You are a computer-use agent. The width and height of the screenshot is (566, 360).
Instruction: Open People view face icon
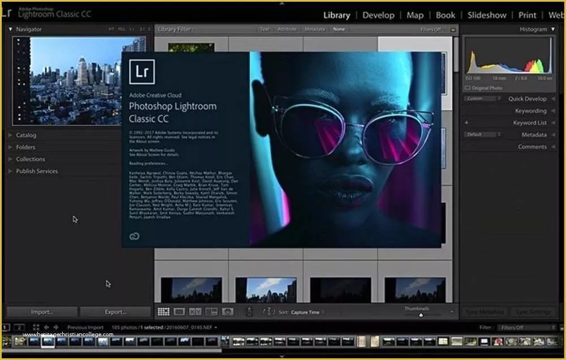[228, 312]
